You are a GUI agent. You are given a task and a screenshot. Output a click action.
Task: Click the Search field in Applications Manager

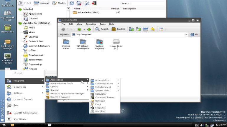(143, 3)
